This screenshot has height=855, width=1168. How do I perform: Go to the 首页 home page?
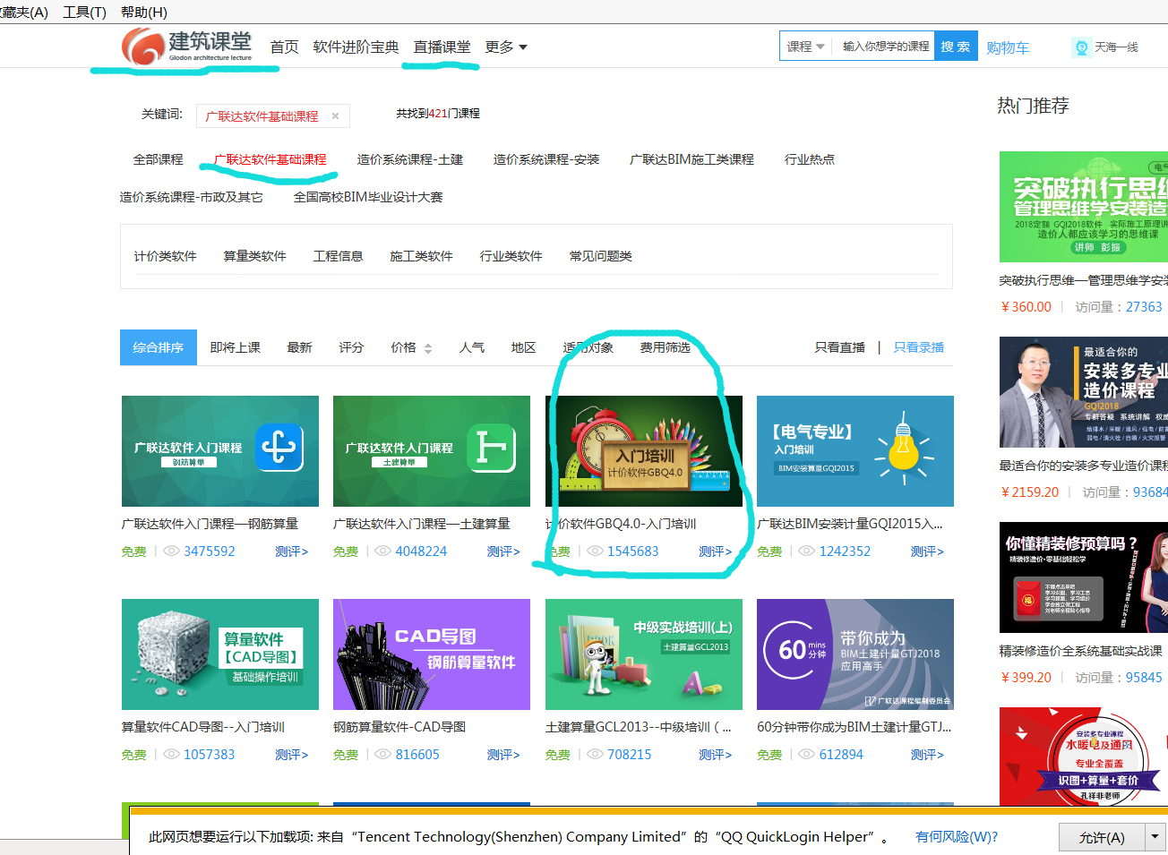pos(284,47)
